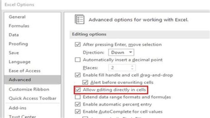Image resolution: width=210 pixels, height=118 pixels.
Task: Click the Places number input field
Action: click(119, 68)
